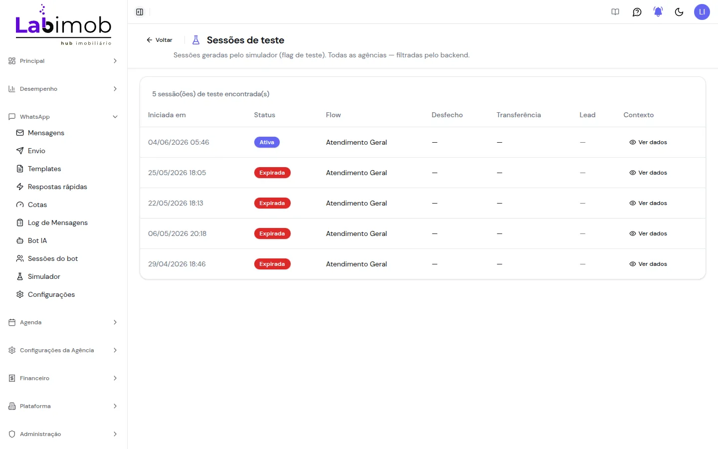The width and height of the screenshot is (718, 449).
Task: Click the Iniciada em column header
Action: (x=167, y=115)
